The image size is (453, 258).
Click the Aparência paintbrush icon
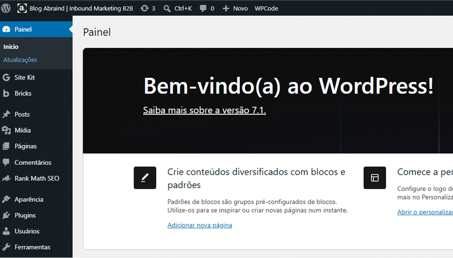tap(6, 199)
